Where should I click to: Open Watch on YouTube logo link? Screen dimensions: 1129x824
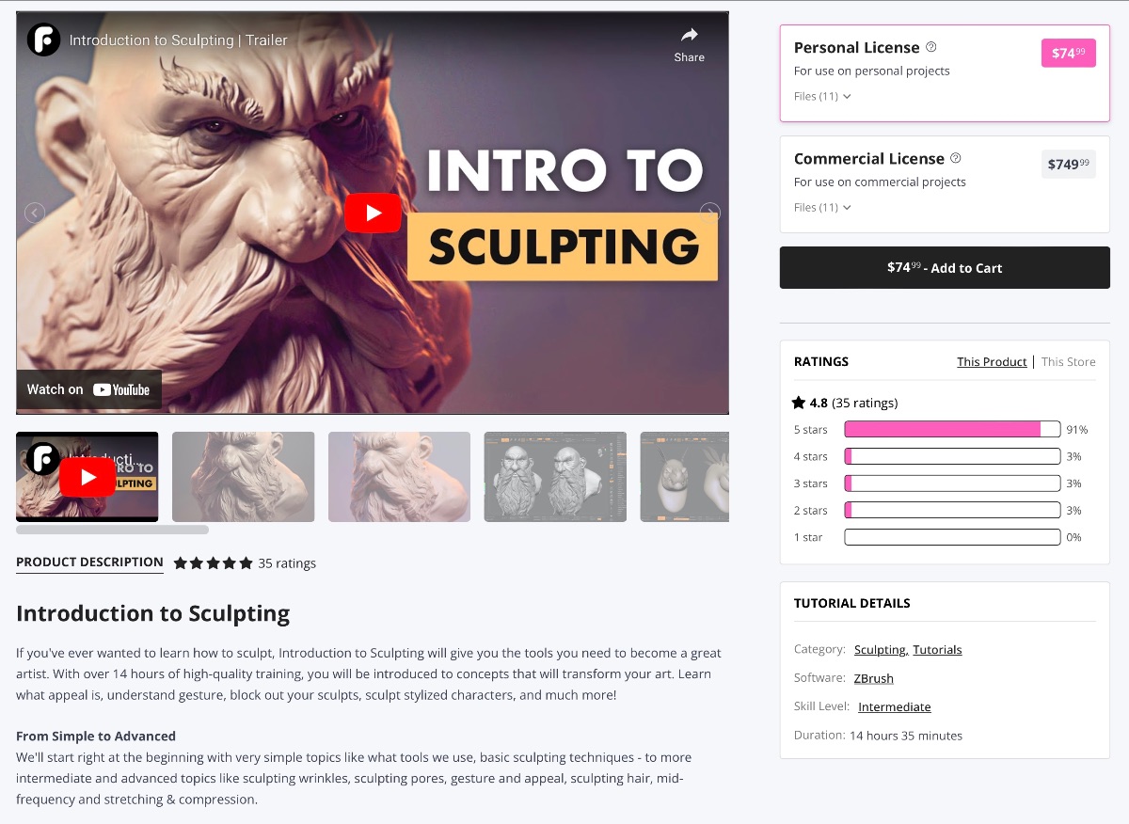point(121,389)
